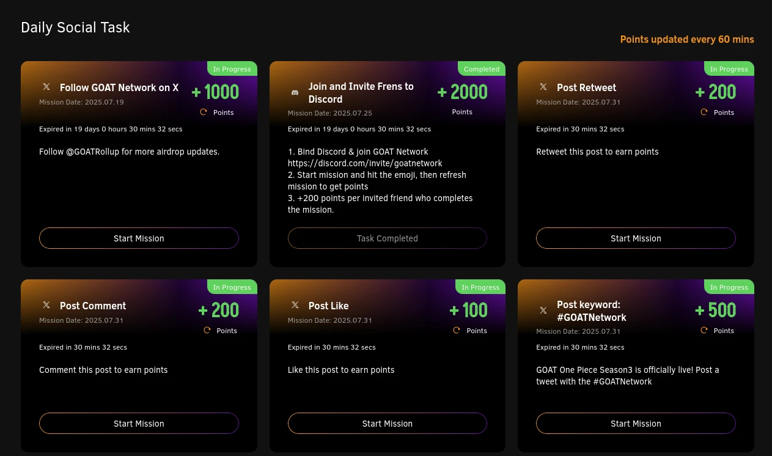Click the X logo beside Post Retweet
The image size is (772, 456).
point(543,87)
